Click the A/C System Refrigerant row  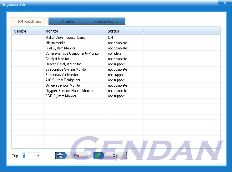pyautogui.click(x=63, y=80)
